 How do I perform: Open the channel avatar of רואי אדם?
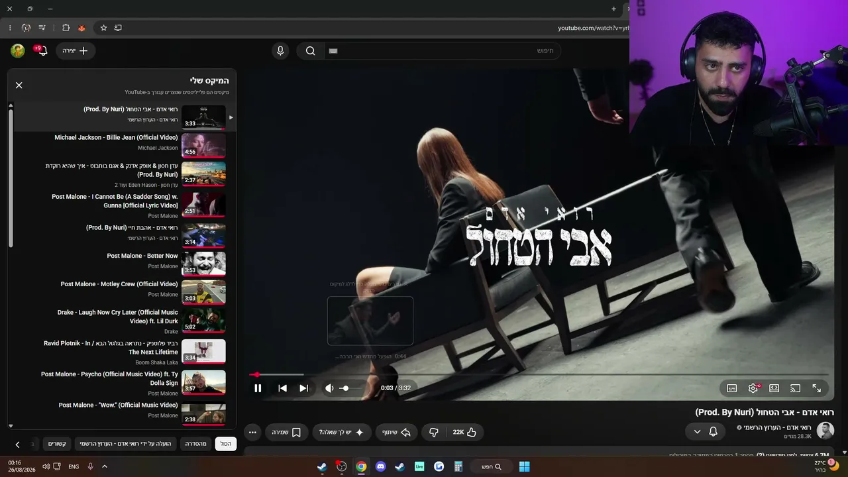click(825, 431)
